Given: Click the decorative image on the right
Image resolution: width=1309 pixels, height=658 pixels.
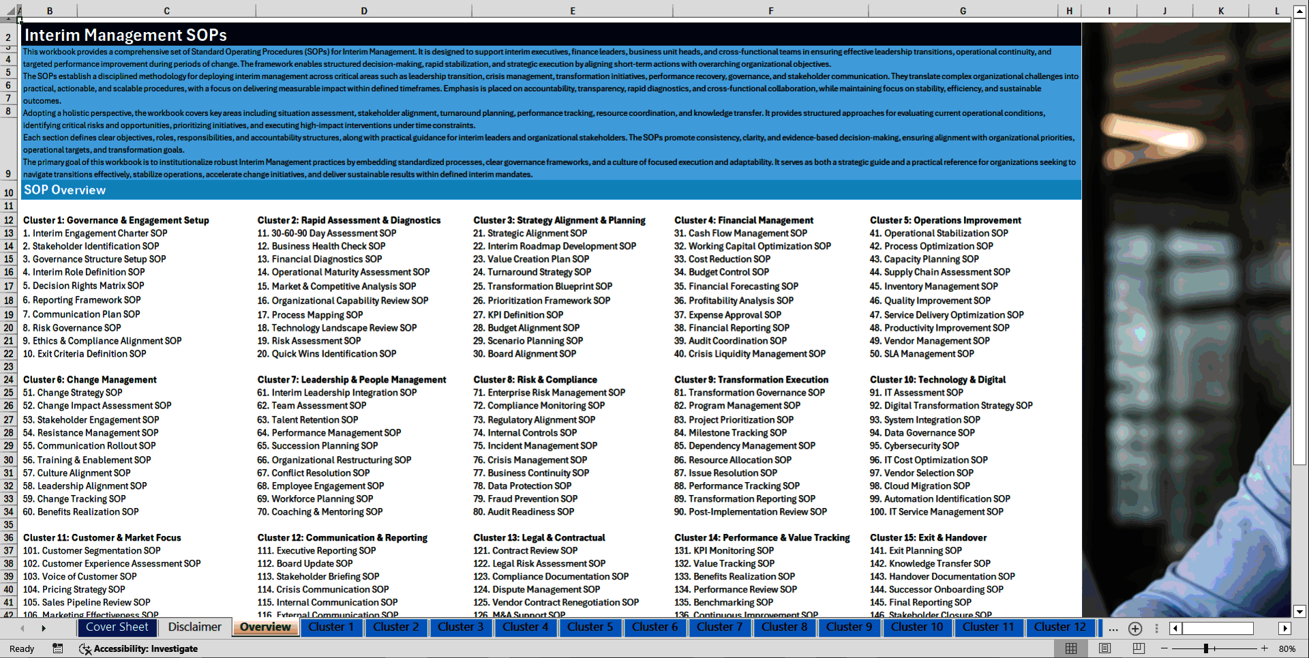Looking at the screenshot, I should click(1186, 320).
